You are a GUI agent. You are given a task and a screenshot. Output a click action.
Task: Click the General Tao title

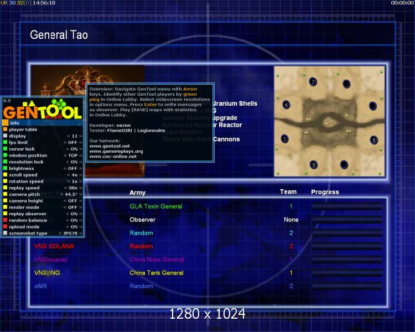(59, 35)
